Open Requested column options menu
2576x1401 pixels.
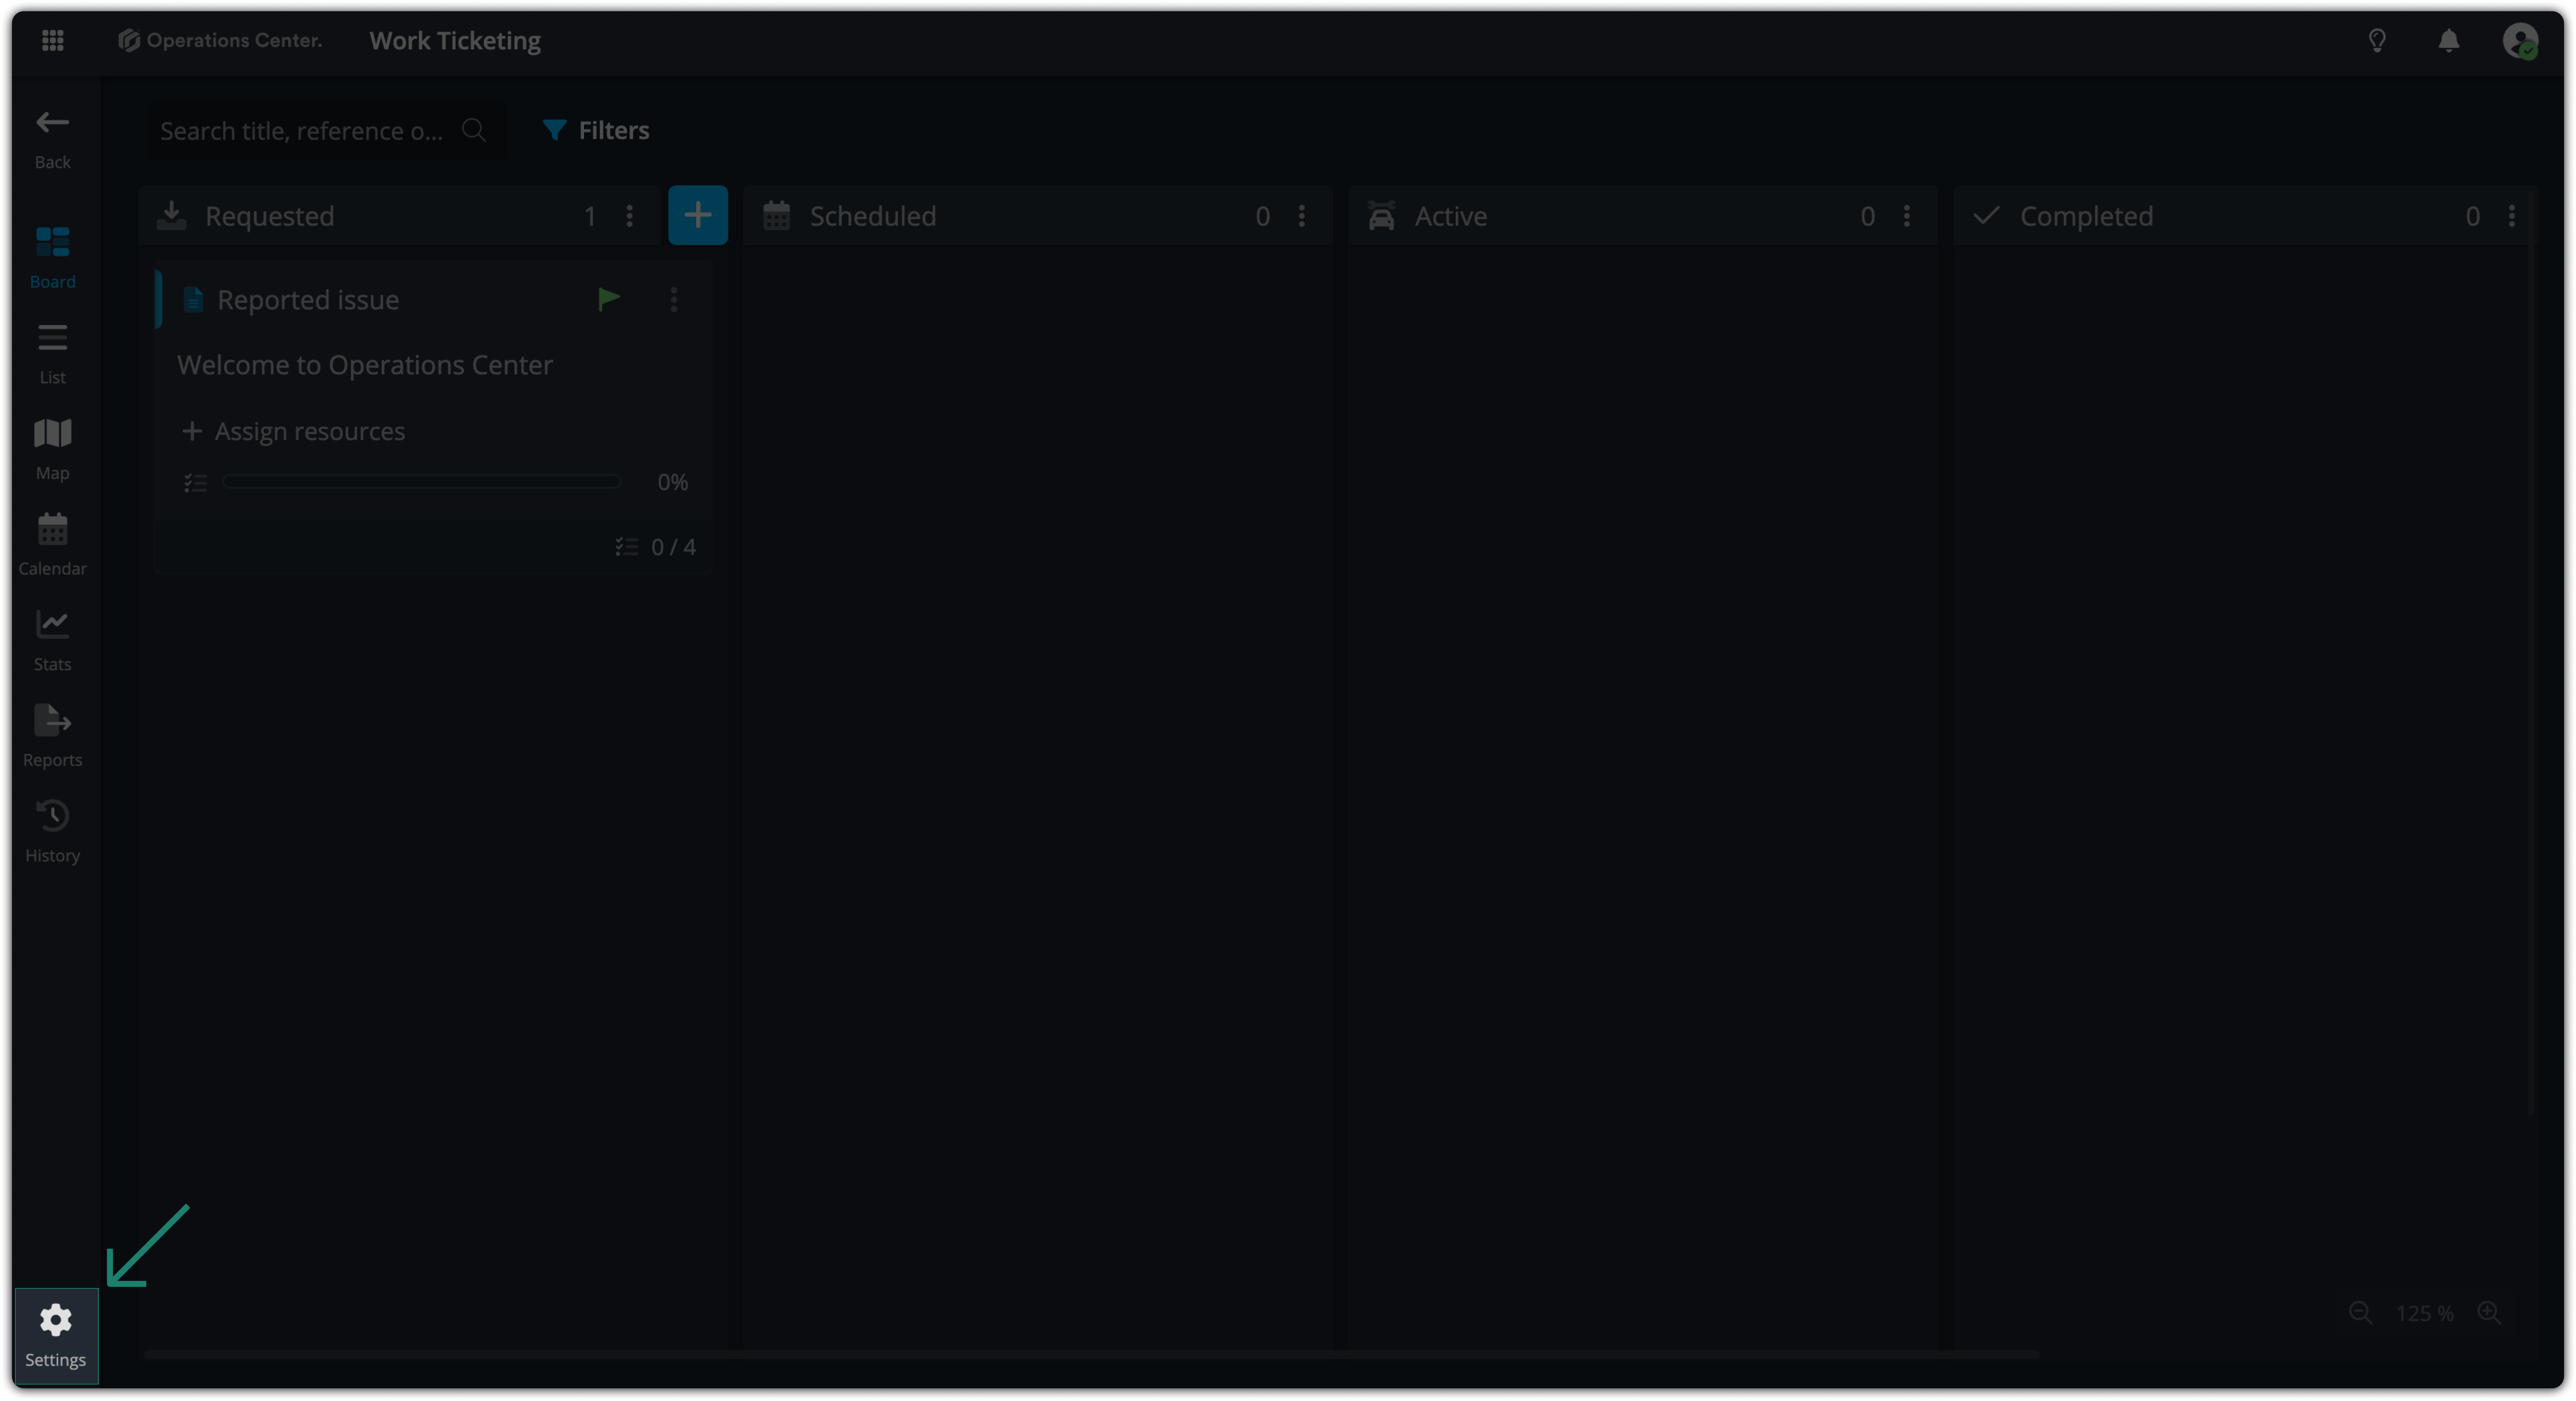pyautogui.click(x=629, y=216)
